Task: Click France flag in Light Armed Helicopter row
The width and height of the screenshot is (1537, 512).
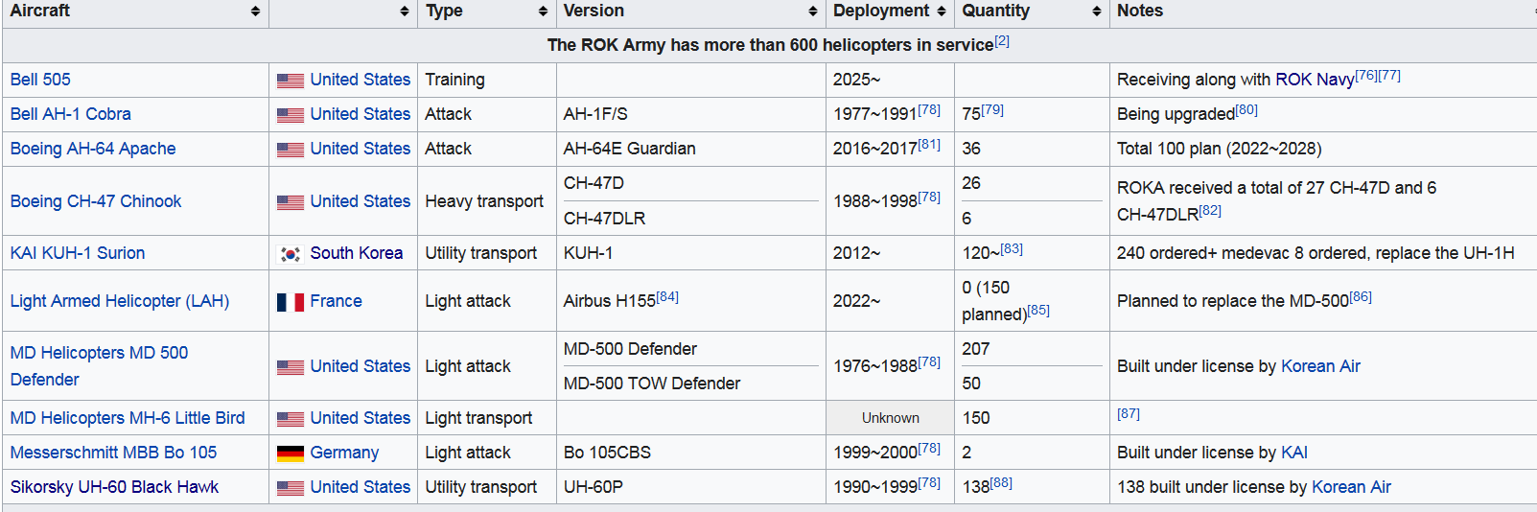Action: point(291,302)
